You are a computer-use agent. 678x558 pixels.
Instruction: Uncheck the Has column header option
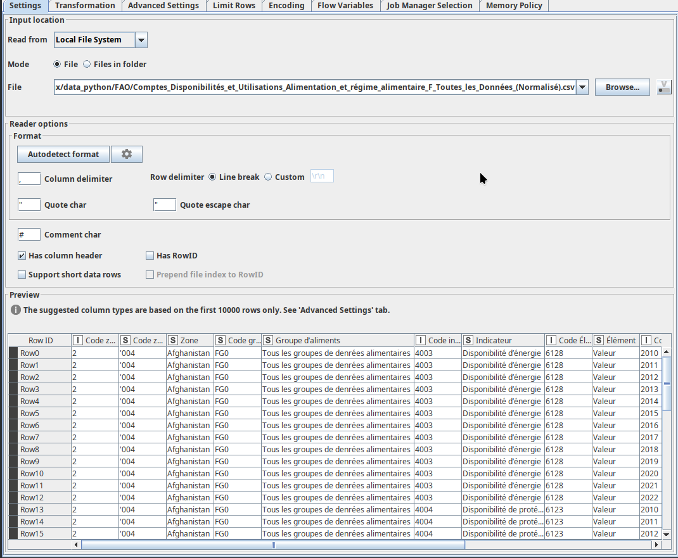(22, 255)
